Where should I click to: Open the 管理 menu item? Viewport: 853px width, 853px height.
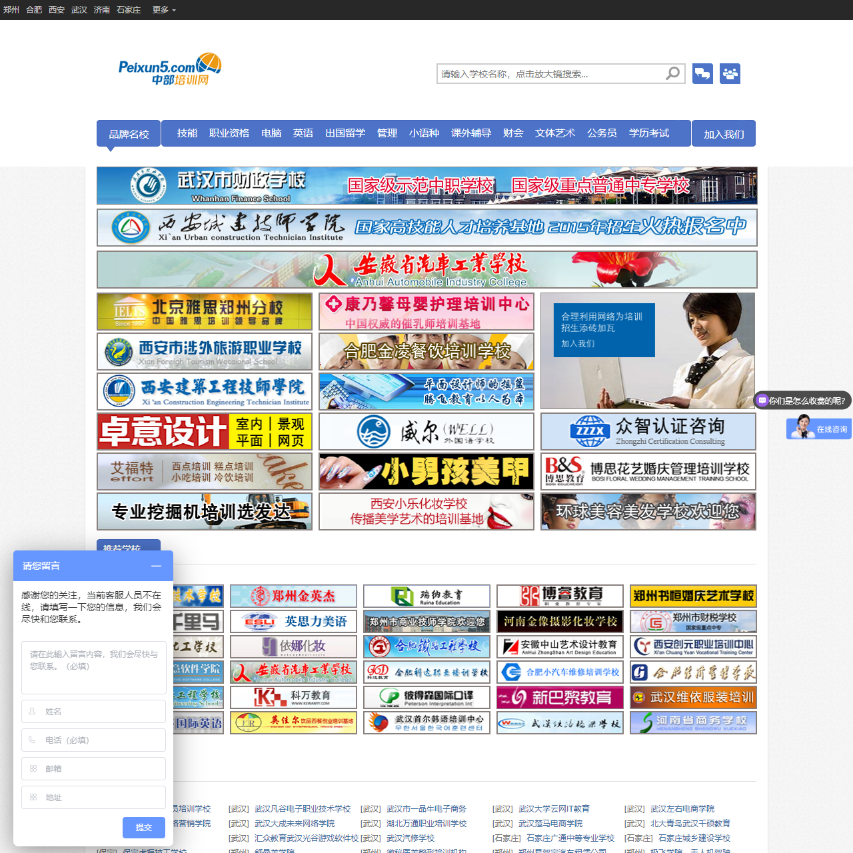(387, 133)
